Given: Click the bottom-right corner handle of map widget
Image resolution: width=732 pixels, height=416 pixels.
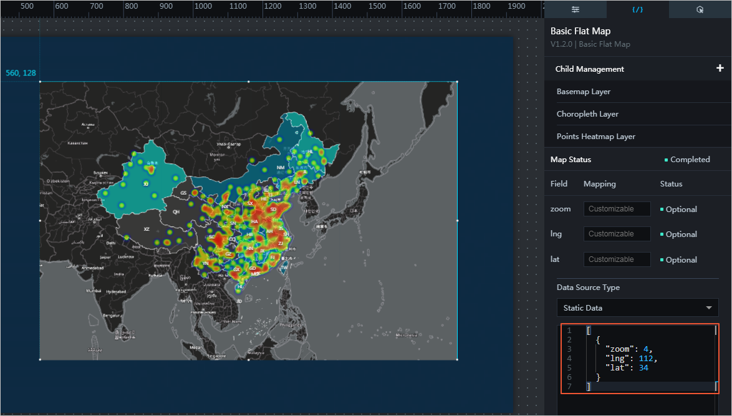Looking at the screenshot, I should click(458, 359).
